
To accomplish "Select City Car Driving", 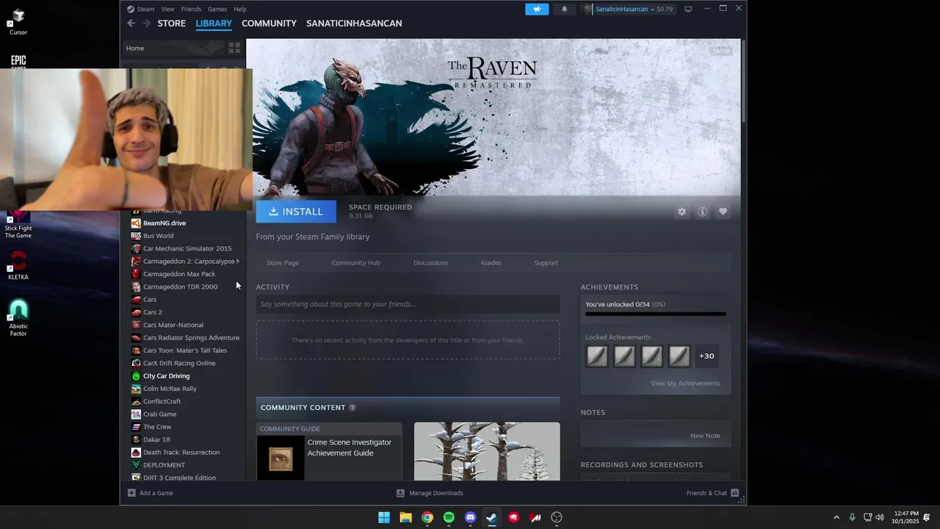I will (x=166, y=375).
